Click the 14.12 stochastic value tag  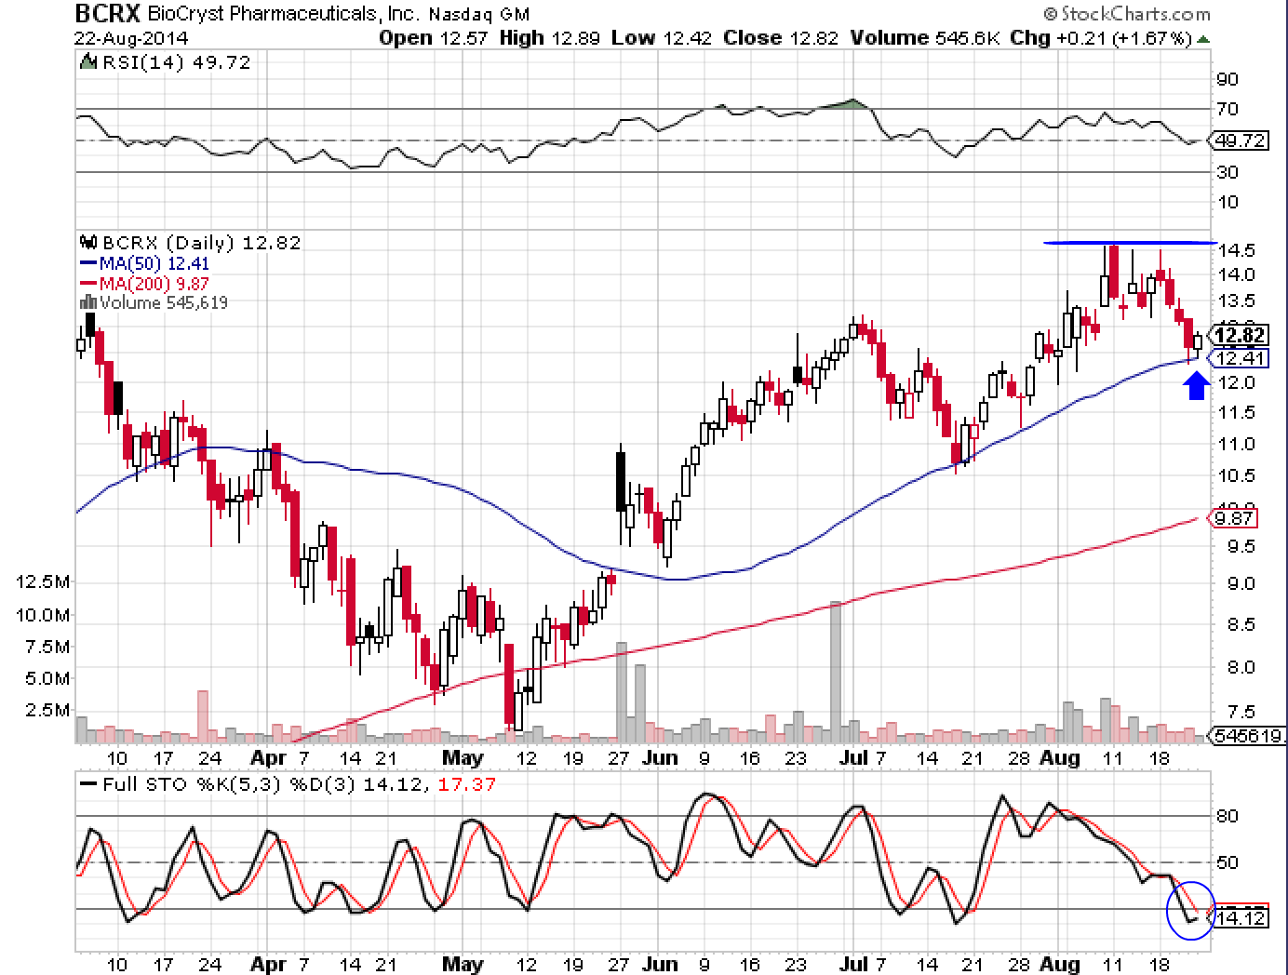[x=1241, y=918]
